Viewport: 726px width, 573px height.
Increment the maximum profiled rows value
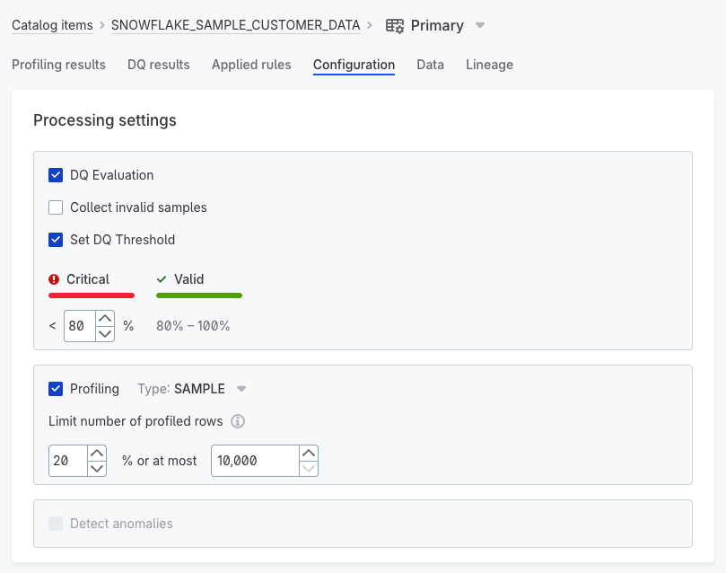pos(308,454)
